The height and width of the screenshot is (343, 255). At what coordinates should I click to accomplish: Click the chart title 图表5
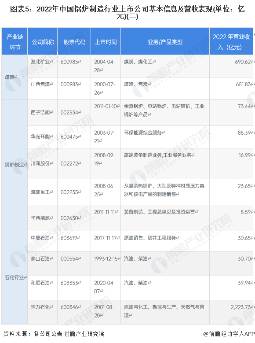coord(127,12)
